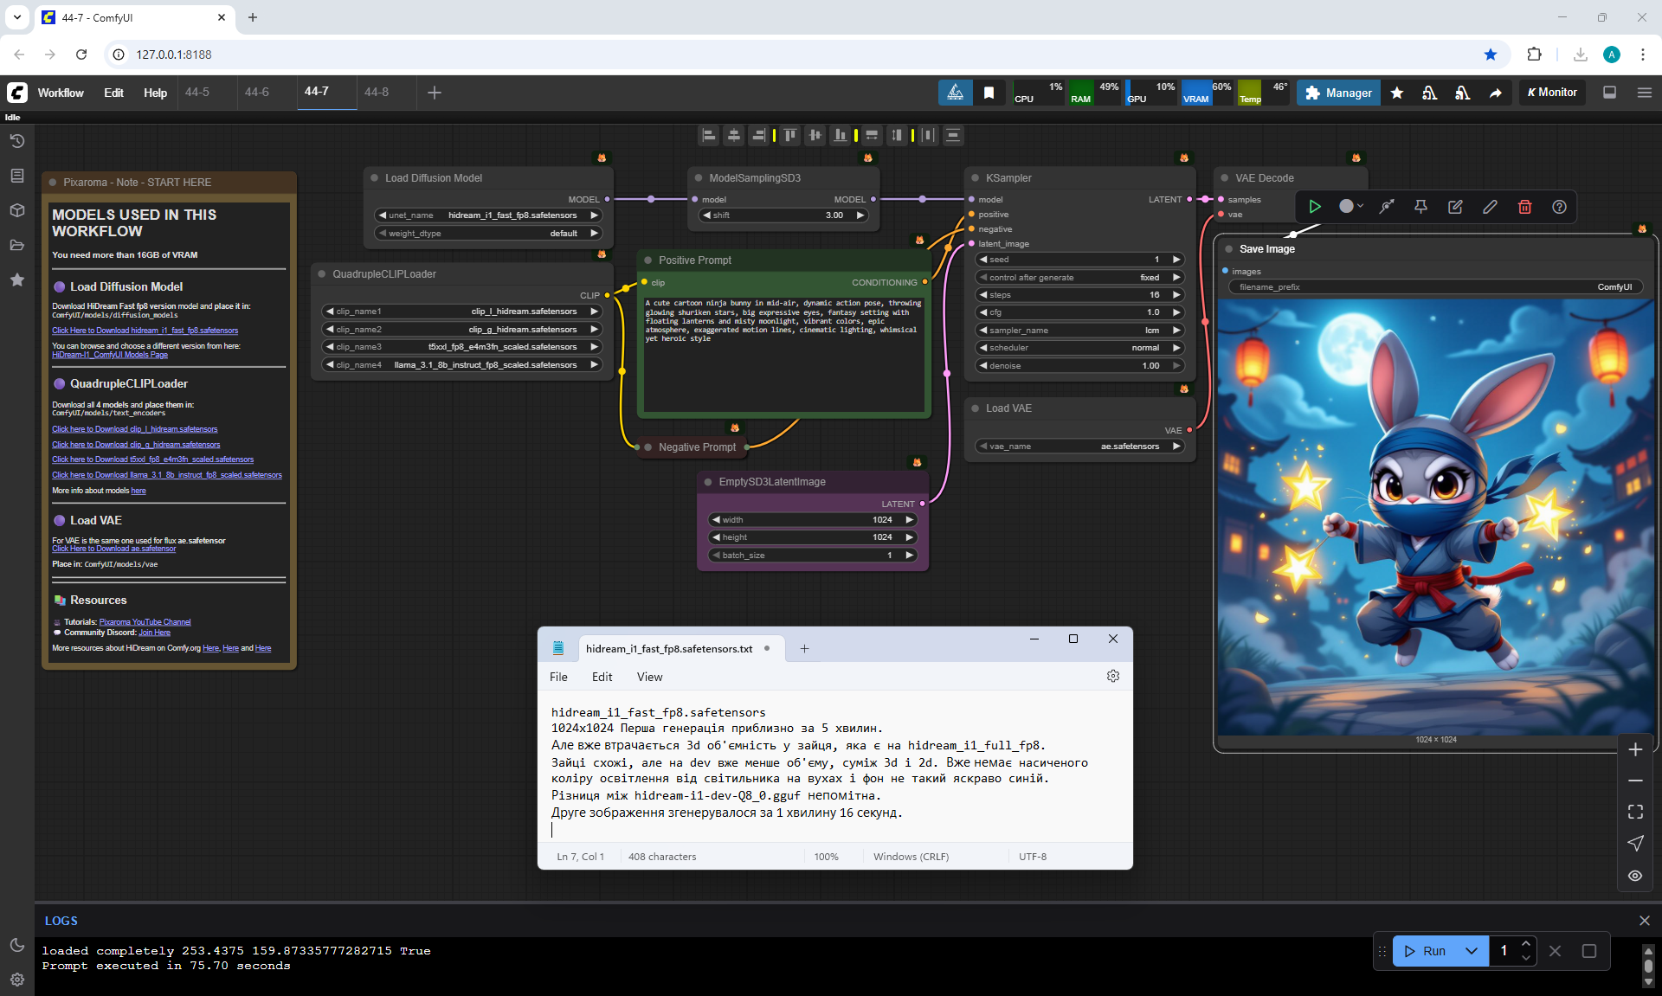Open the Workflow menu
The image size is (1662, 996).
click(x=61, y=93)
